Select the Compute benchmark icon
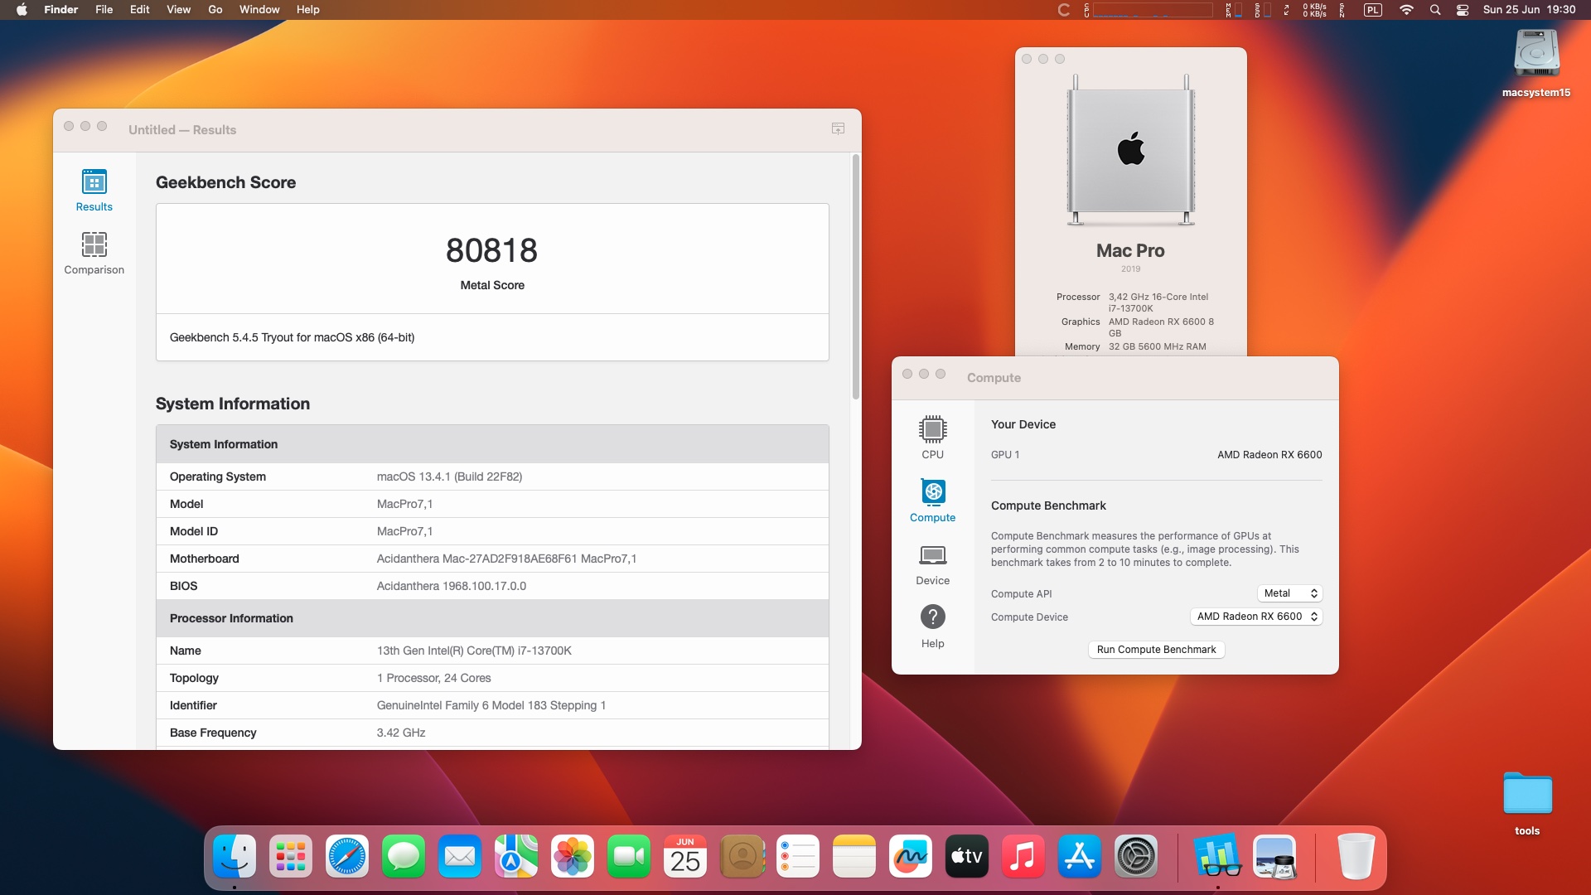 (932, 501)
